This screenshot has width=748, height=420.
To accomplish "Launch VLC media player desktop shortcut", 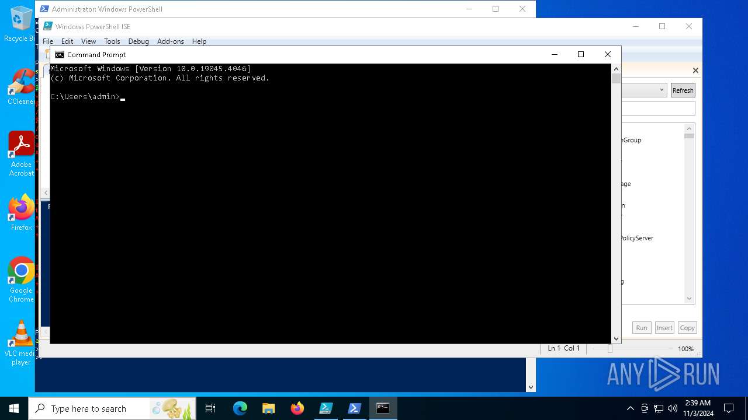I will 21,343.
